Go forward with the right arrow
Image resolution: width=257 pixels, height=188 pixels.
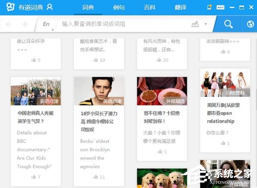coord(24,24)
